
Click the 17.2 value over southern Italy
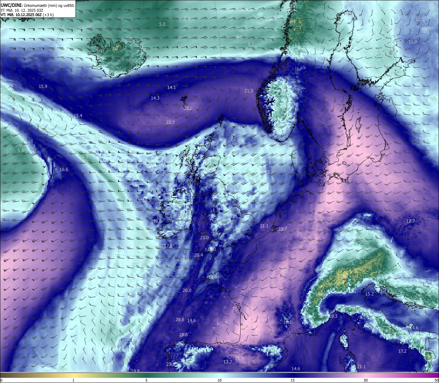tap(402, 351)
